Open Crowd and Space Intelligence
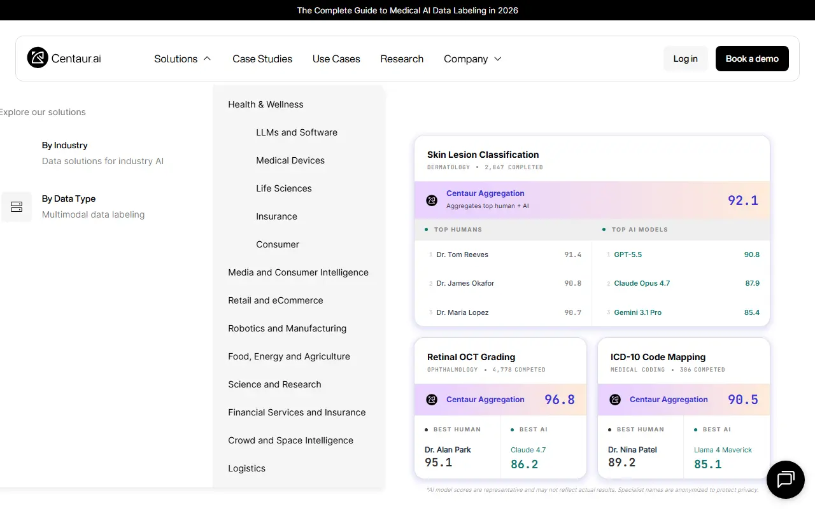815x509 pixels. coord(290,440)
